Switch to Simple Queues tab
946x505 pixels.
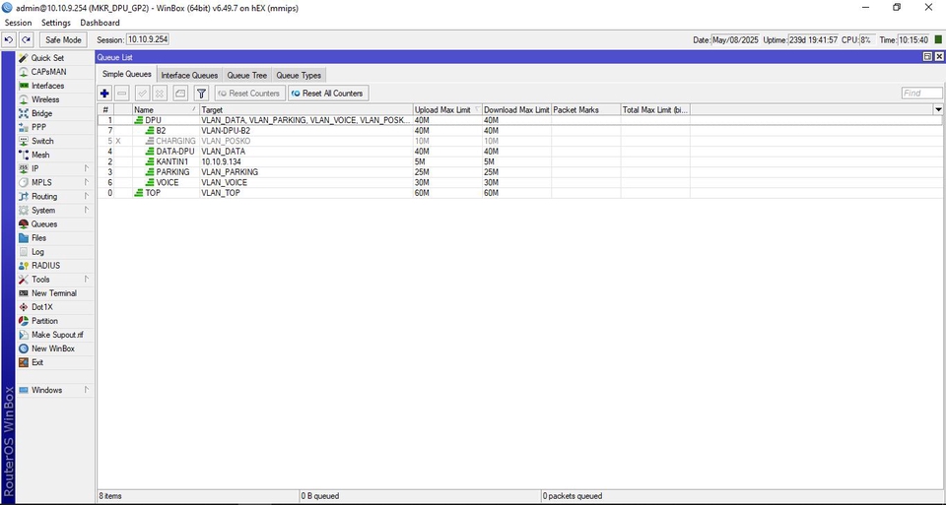click(x=127, y=74)
